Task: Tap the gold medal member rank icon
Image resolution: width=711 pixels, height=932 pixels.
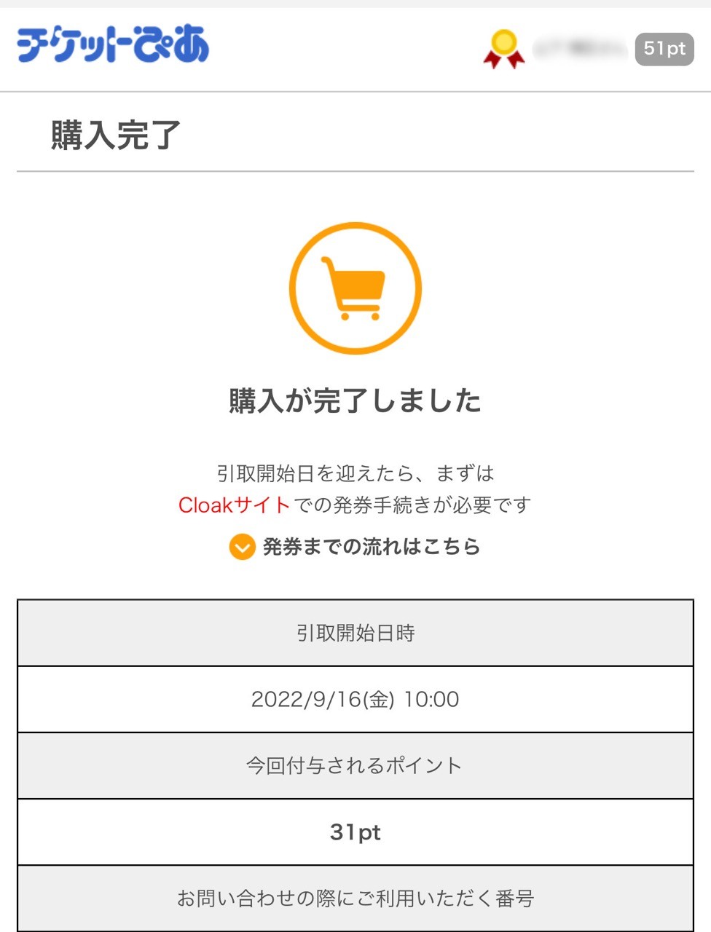Action: (x=504, y=50)
